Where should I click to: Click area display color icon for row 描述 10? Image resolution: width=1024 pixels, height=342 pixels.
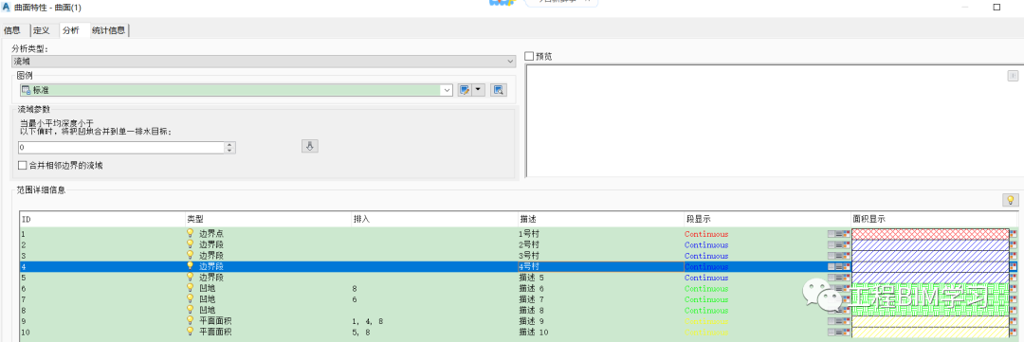1014,333
